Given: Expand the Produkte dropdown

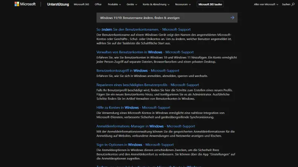Looking at the screenshot, I should [114, 4].
